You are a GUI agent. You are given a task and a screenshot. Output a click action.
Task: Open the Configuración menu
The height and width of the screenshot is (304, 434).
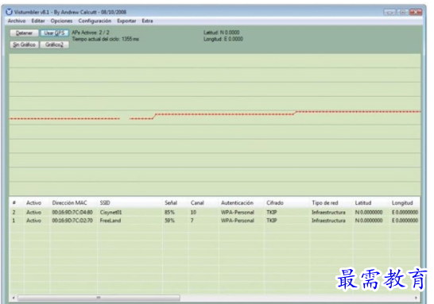click(95, 21)
